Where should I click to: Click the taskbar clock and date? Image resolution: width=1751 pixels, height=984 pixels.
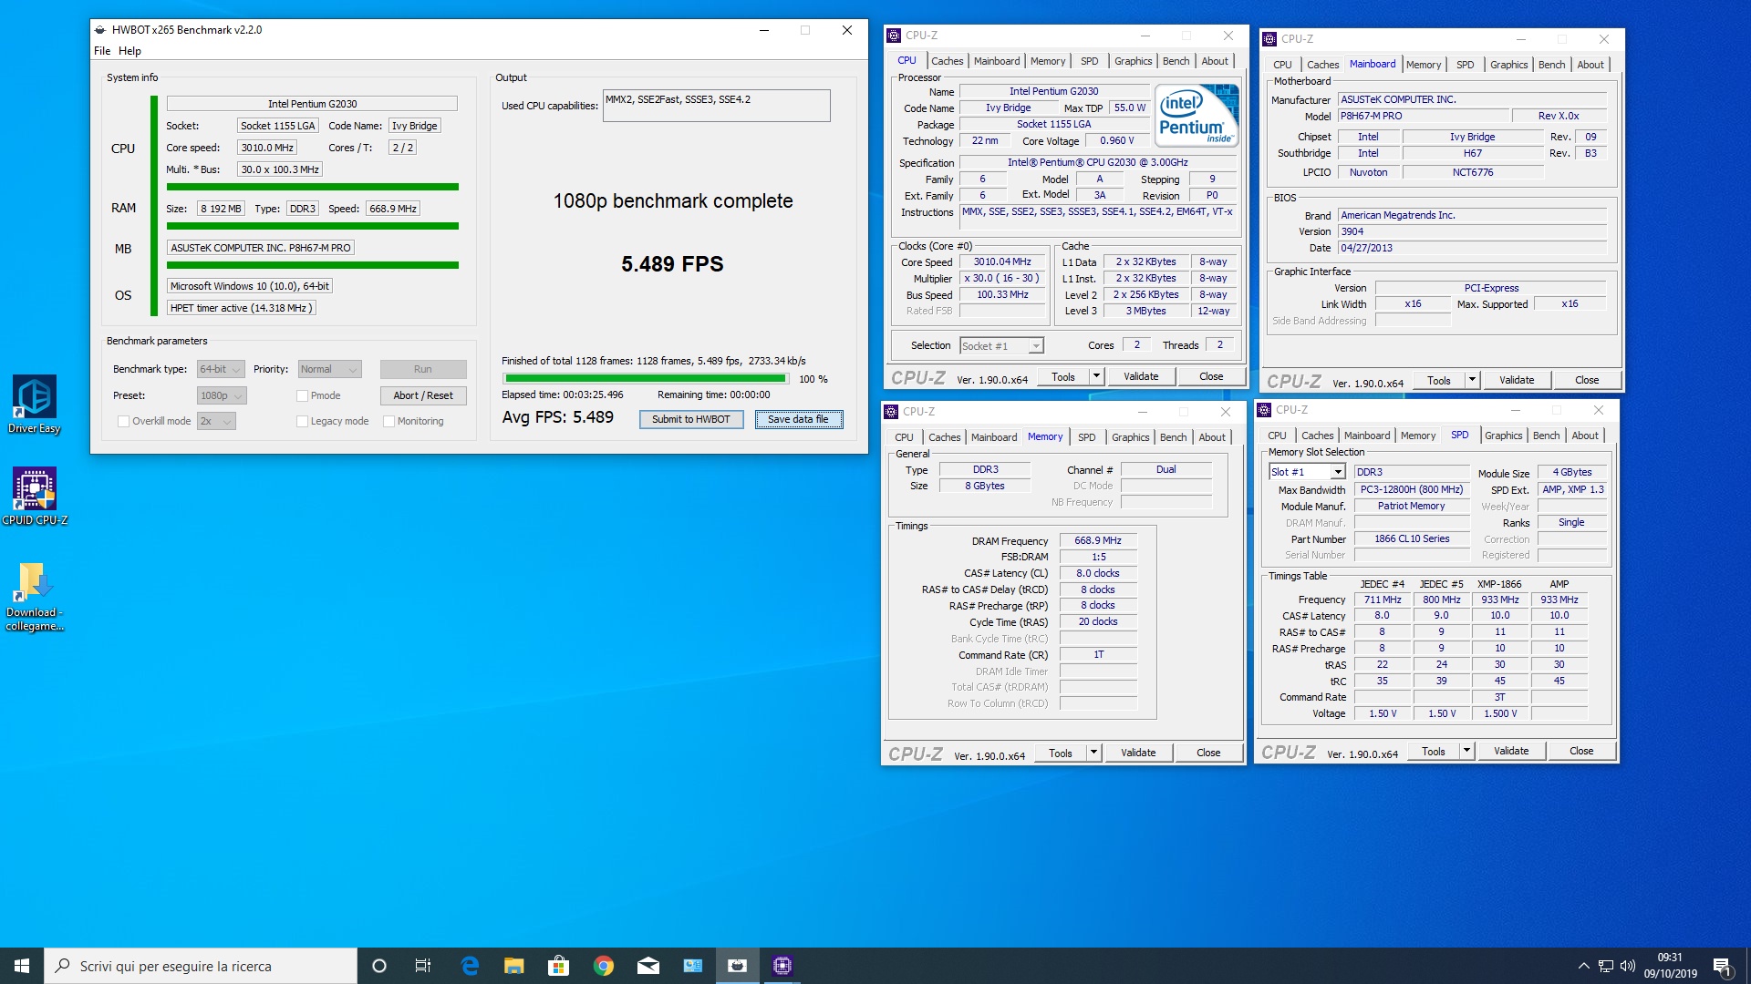pyautogui.click(x=1670, y=966)
